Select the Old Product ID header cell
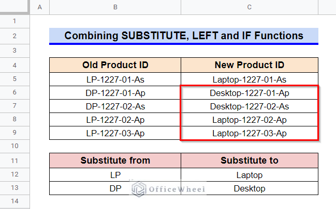The width and height of the screenshot is (336, 209). (115, 65)
